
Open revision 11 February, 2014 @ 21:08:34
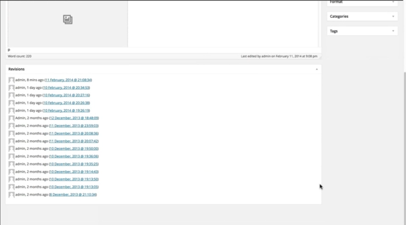tap(68, 80)
